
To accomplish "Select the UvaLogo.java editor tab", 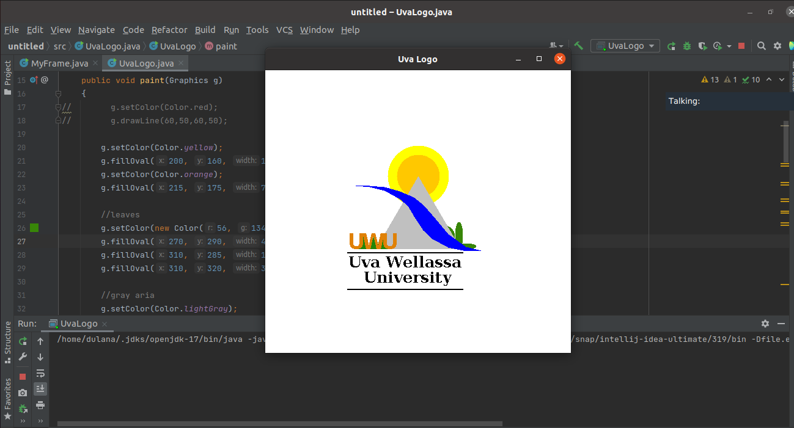I will point(146,63).
